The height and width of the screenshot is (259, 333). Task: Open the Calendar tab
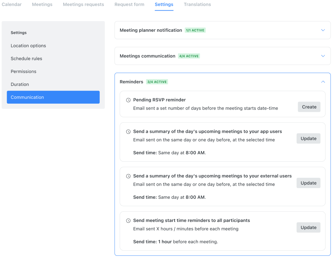tap(12, 5)
